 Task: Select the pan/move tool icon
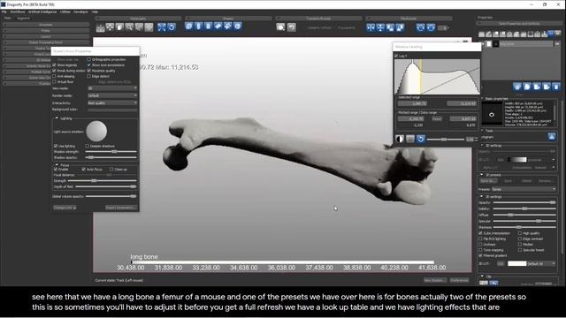tap(110, 27)
